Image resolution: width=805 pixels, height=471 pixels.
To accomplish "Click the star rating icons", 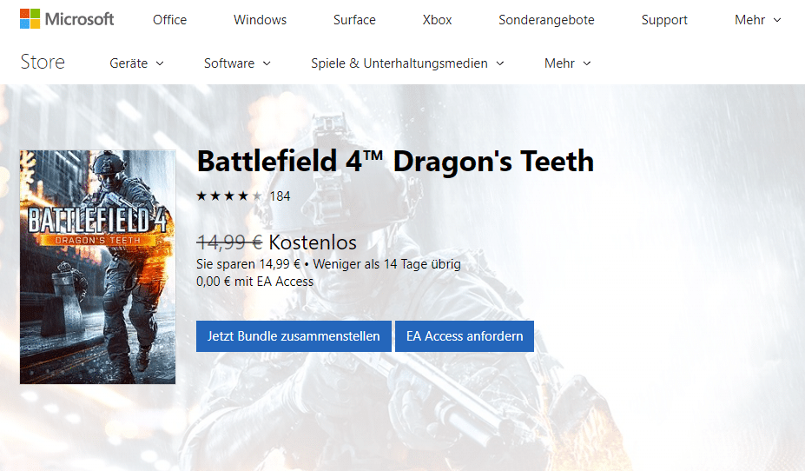I will coord(229,196).
